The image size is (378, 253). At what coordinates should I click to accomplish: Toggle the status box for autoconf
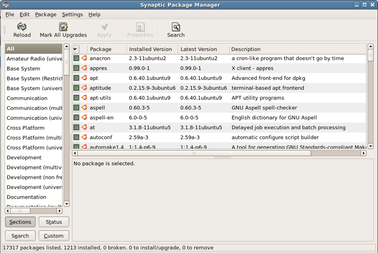click(76, 137)
